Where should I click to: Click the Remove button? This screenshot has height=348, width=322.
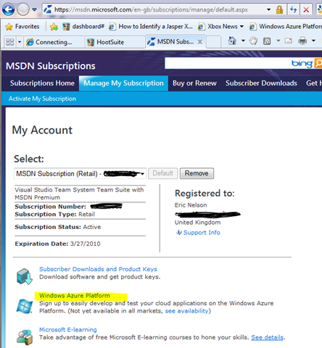coord(197,173)
